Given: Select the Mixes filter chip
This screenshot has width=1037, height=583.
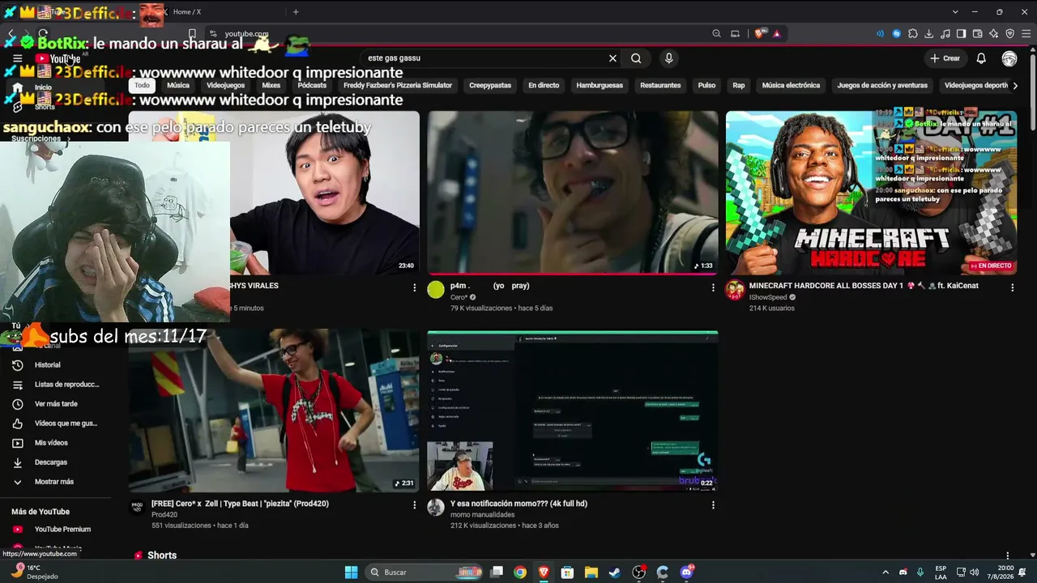Looking at the screenshot, I should point(271,85).
